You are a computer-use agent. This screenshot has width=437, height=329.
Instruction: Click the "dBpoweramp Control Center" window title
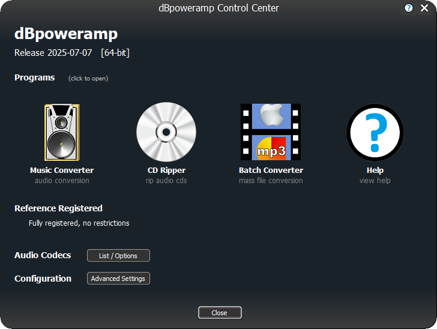pyautogui.click(x=218, y=8)
